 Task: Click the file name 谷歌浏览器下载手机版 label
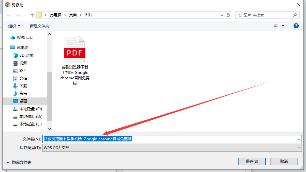click(75, 75)
